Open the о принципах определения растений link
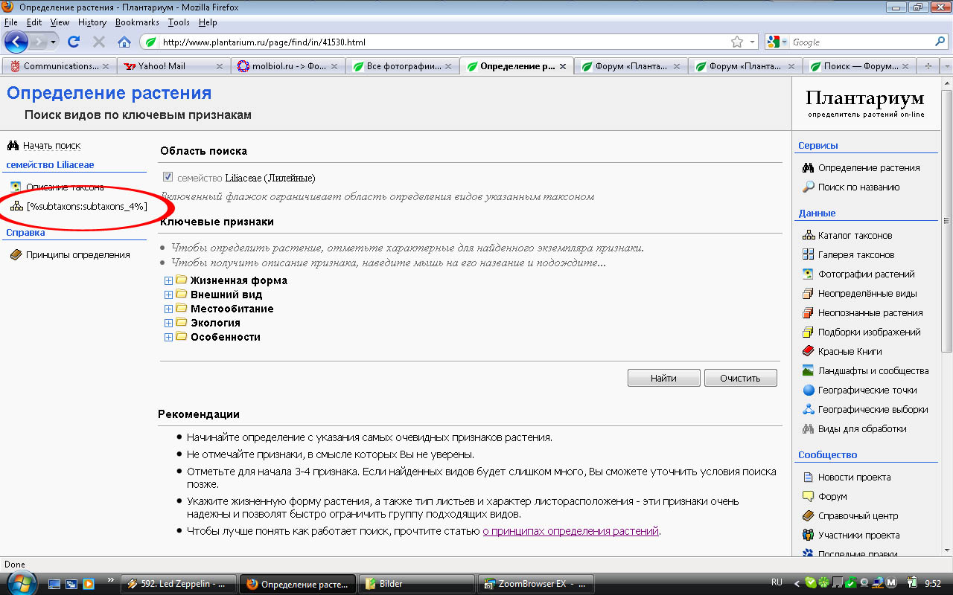 [x=570, y=531]
